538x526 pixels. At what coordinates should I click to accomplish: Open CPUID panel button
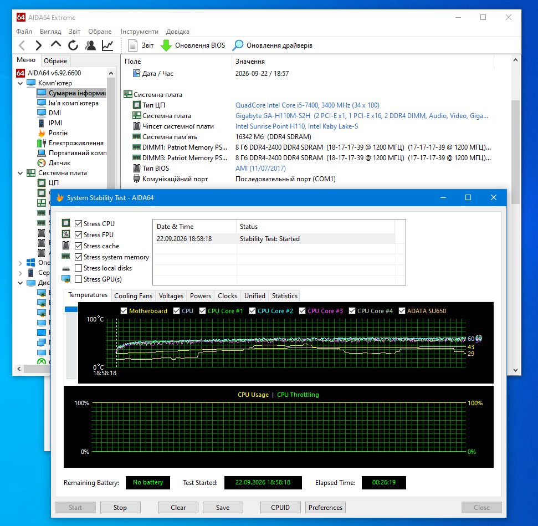[x=280, y=508]
